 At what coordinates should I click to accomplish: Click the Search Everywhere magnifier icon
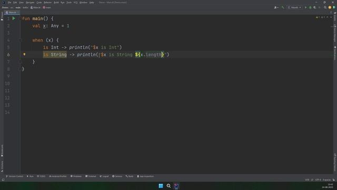[325, 7]
